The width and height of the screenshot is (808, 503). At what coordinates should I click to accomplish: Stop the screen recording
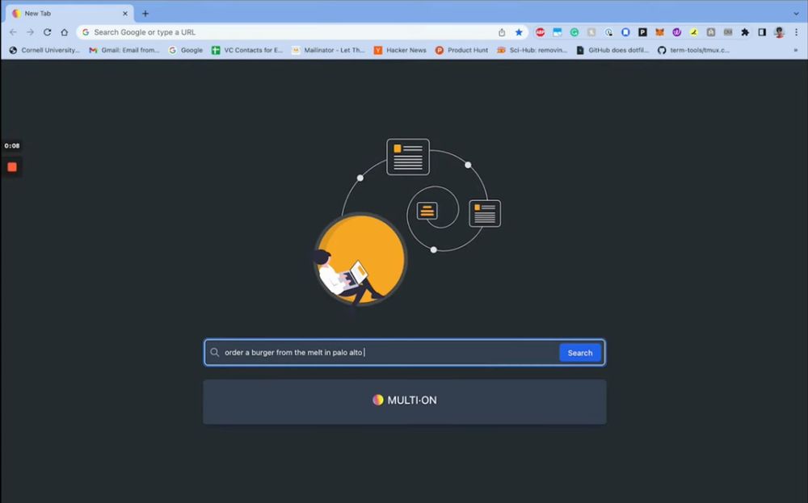12,167
